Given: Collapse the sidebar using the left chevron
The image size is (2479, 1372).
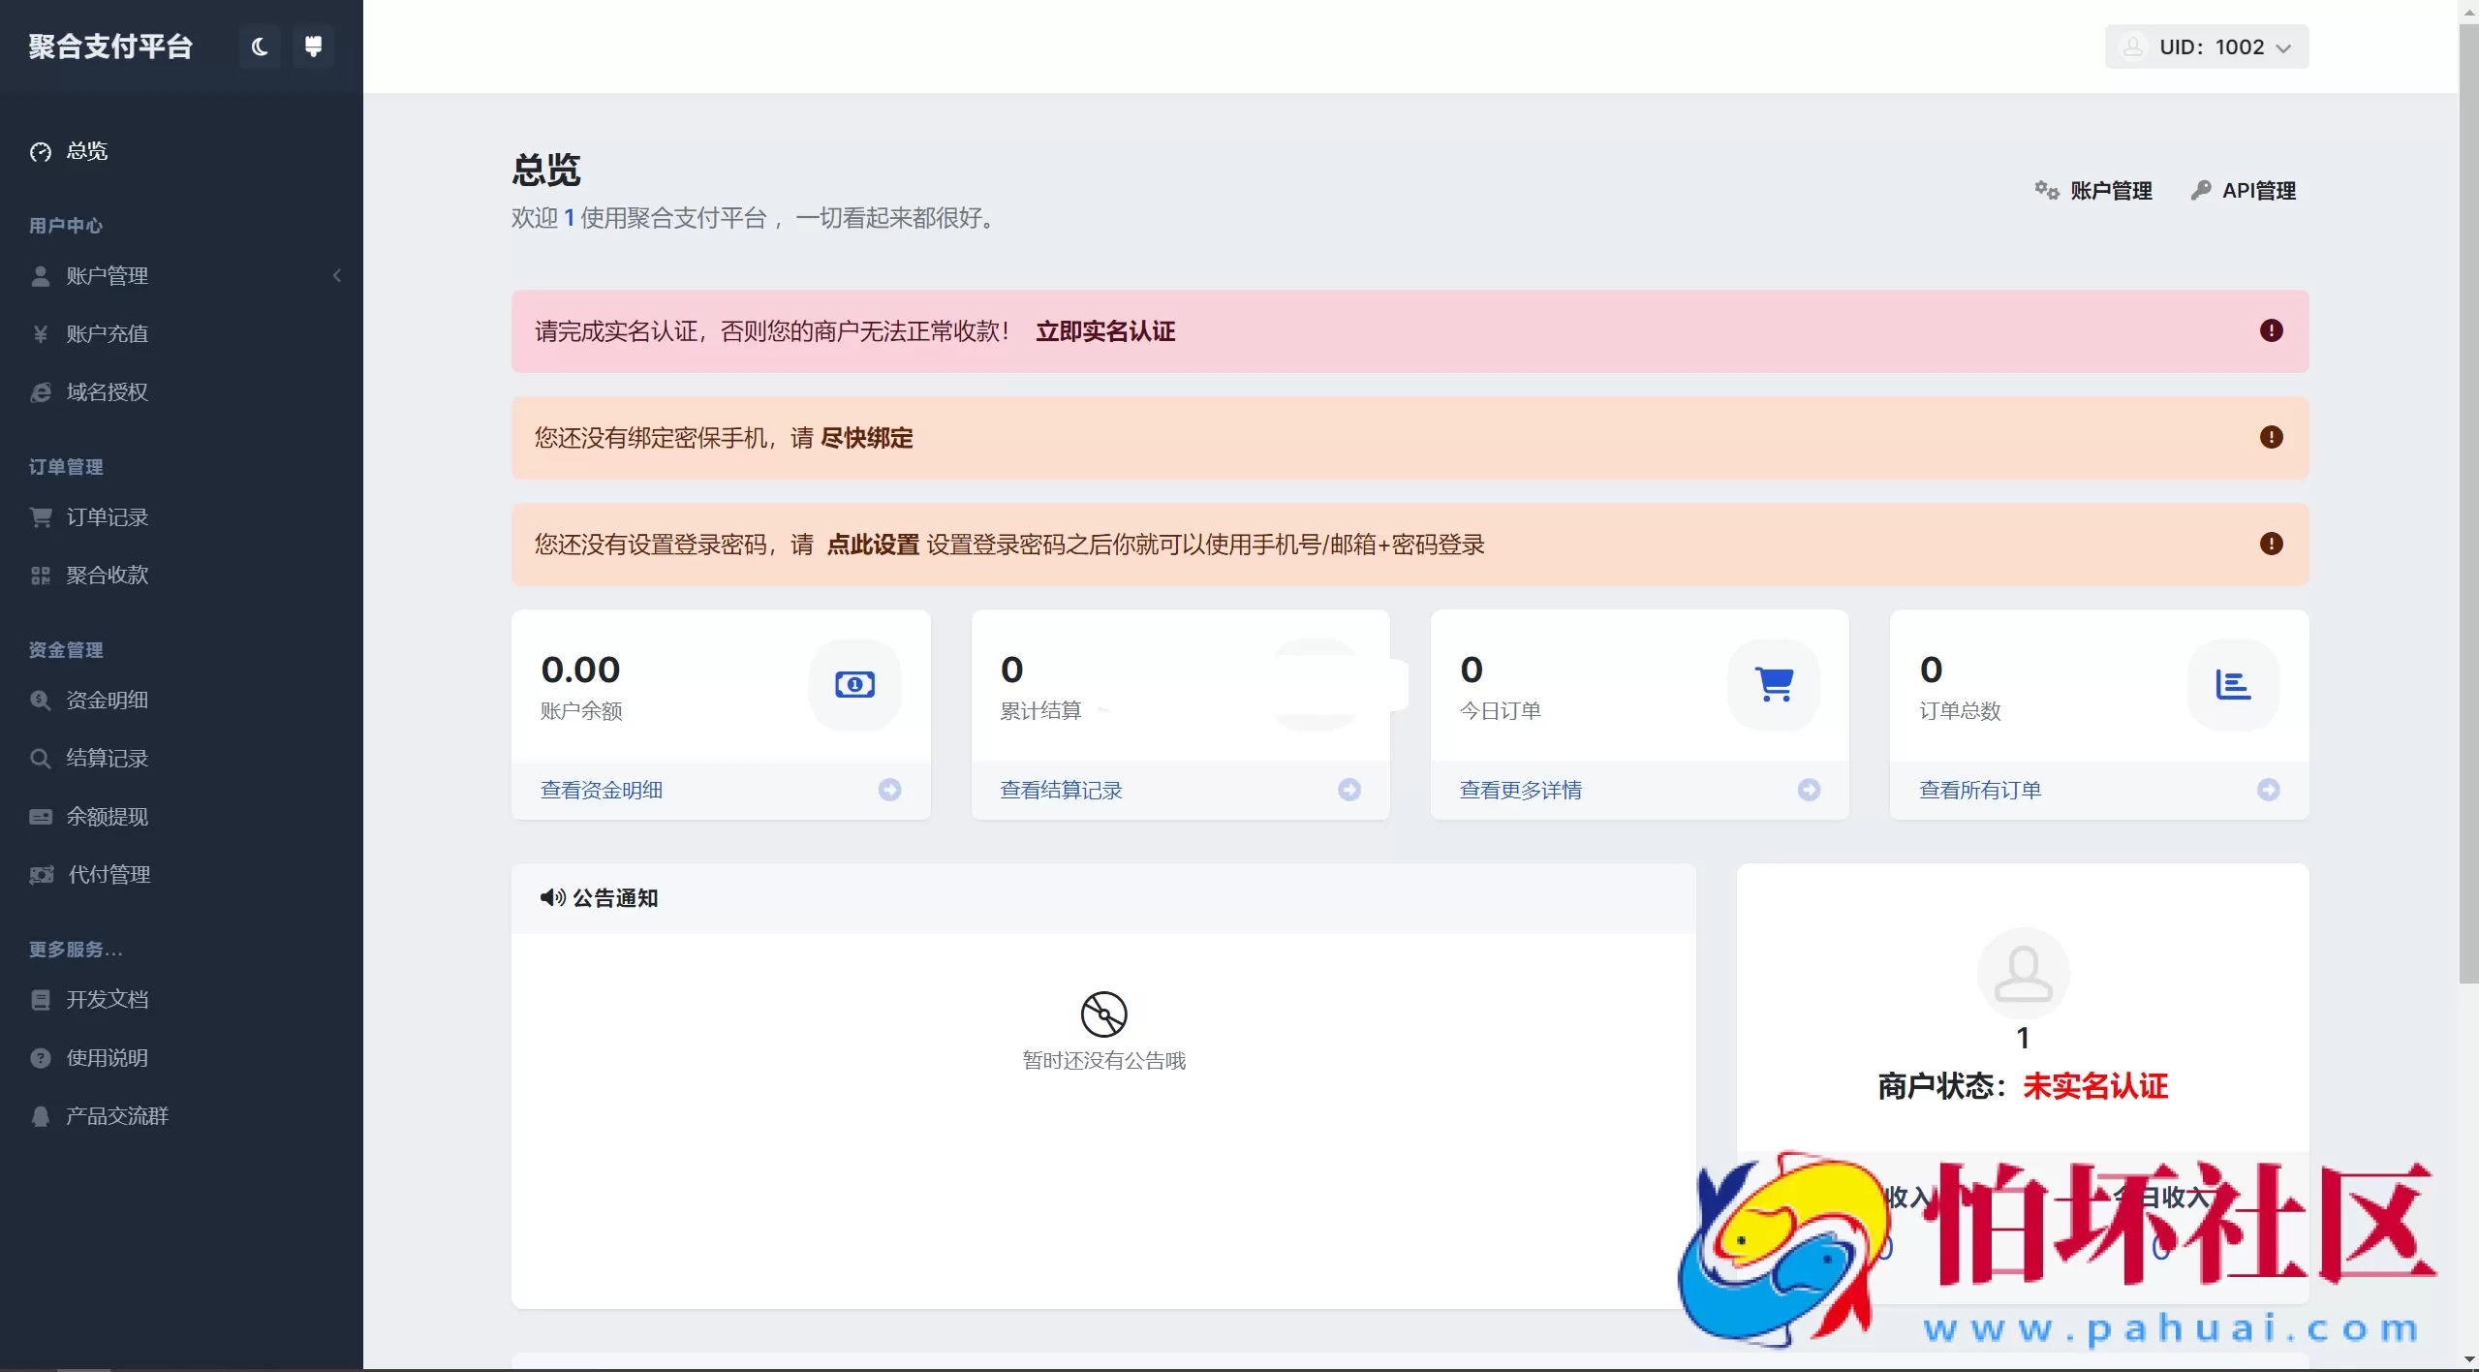Looking at the screenshot, I should 337,275.
